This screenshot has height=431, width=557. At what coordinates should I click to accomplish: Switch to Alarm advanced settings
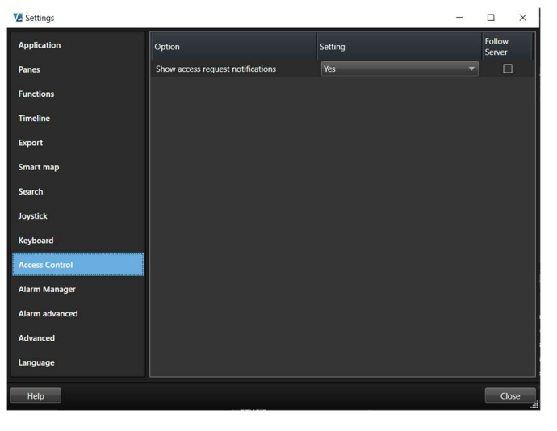pyautogui.click(x=48, y=314)
